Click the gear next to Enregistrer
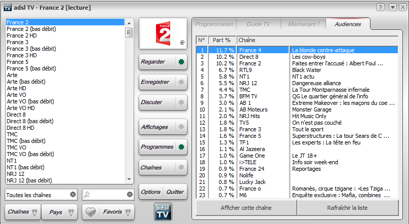The height and width of the screenshot is (224, 409). (181, 82)
